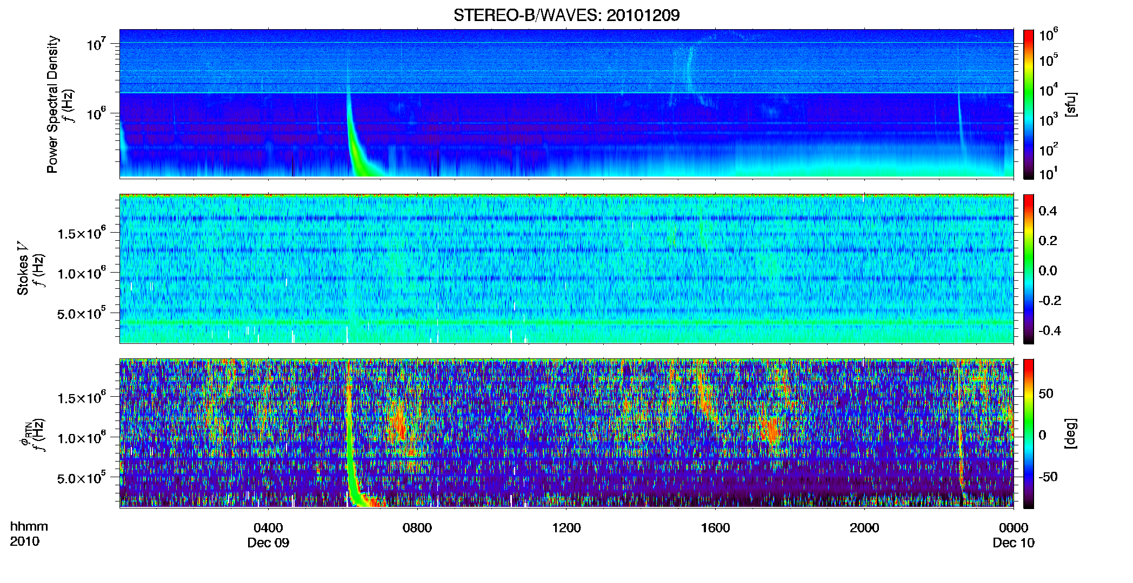Click the Dec 10 date label

[x=1014, y=543]
